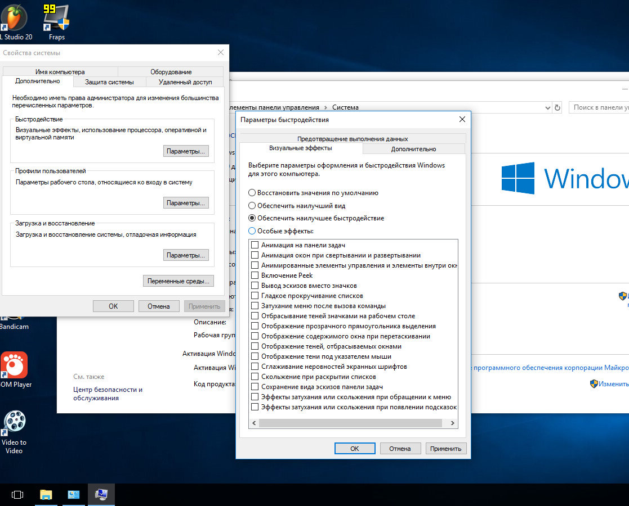Viewport: 629px width, 506px height.
Task: Open Дополнительно tab in Параметры быстродействия
Action: (413, 148)
